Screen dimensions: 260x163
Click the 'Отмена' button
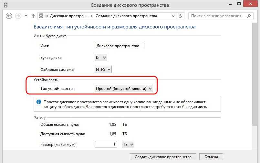[x=211, y=157]
